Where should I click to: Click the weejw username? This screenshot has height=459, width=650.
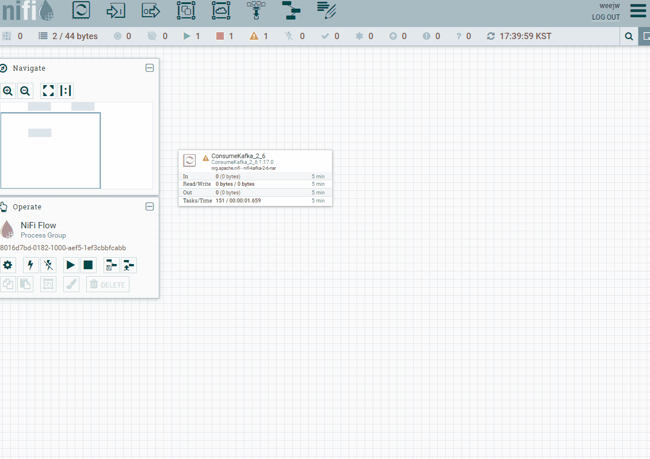tap(609, 6)
